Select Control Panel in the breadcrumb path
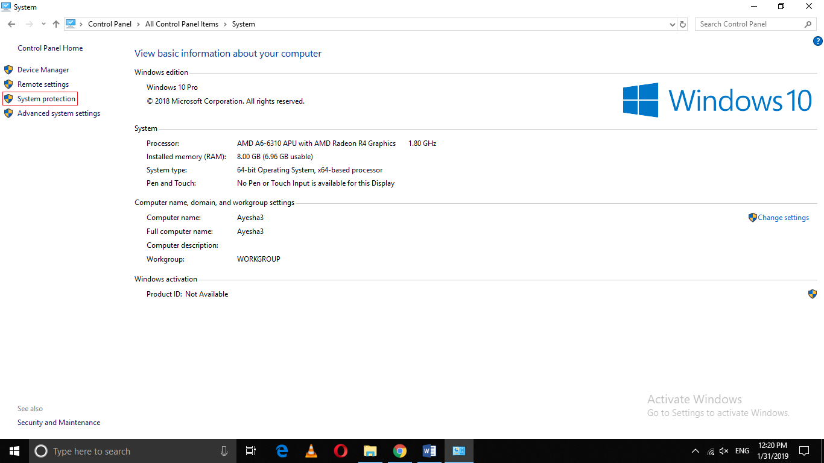The width and height of the screenshot is (824, 463). (110, 24)
